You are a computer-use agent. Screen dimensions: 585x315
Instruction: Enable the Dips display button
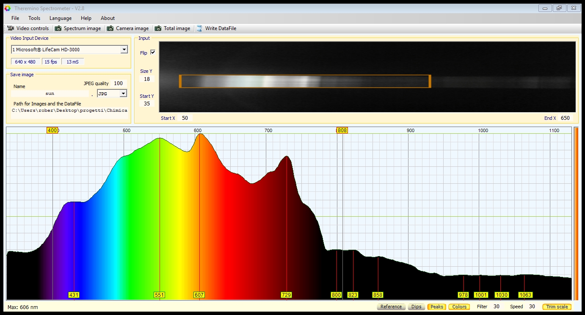[x=416, y=307]
